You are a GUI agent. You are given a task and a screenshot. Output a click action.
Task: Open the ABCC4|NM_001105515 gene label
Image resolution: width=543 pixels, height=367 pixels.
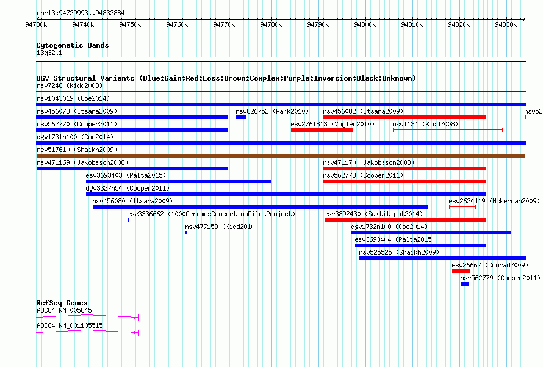pos(70,325)
